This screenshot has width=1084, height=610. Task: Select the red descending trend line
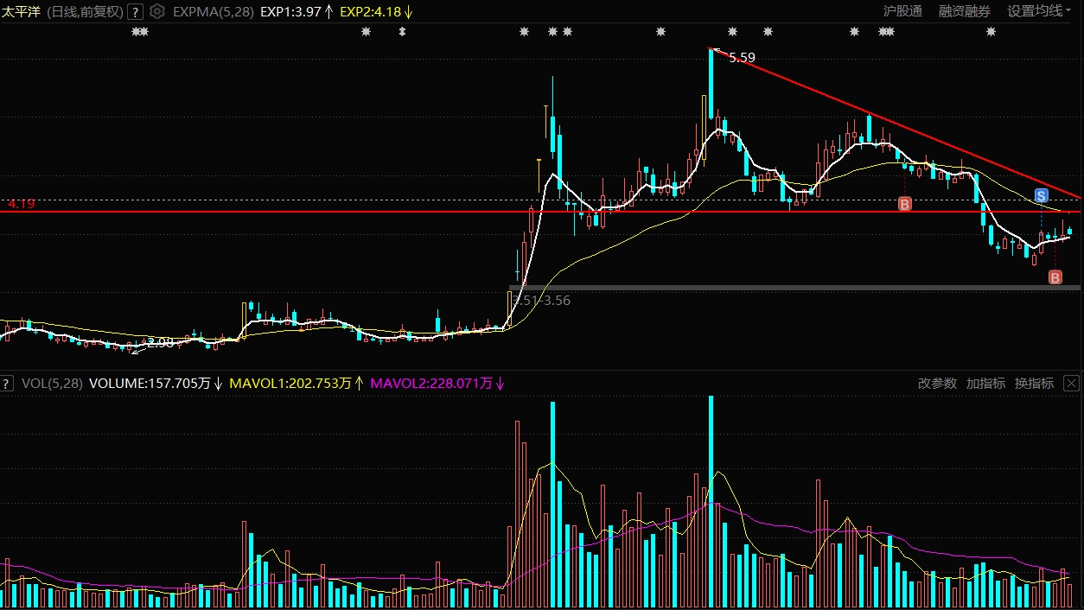(x=895, y=123)
